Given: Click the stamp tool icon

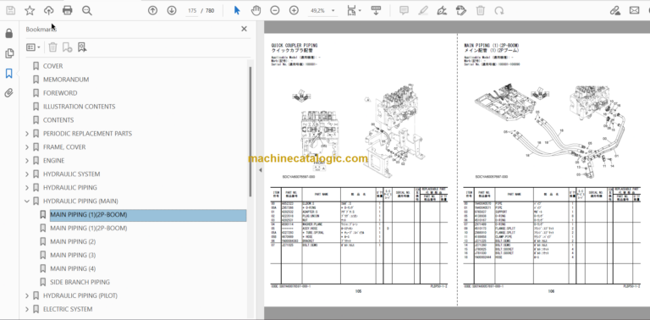Looking at the screenshot, I should tap(461, 10).
